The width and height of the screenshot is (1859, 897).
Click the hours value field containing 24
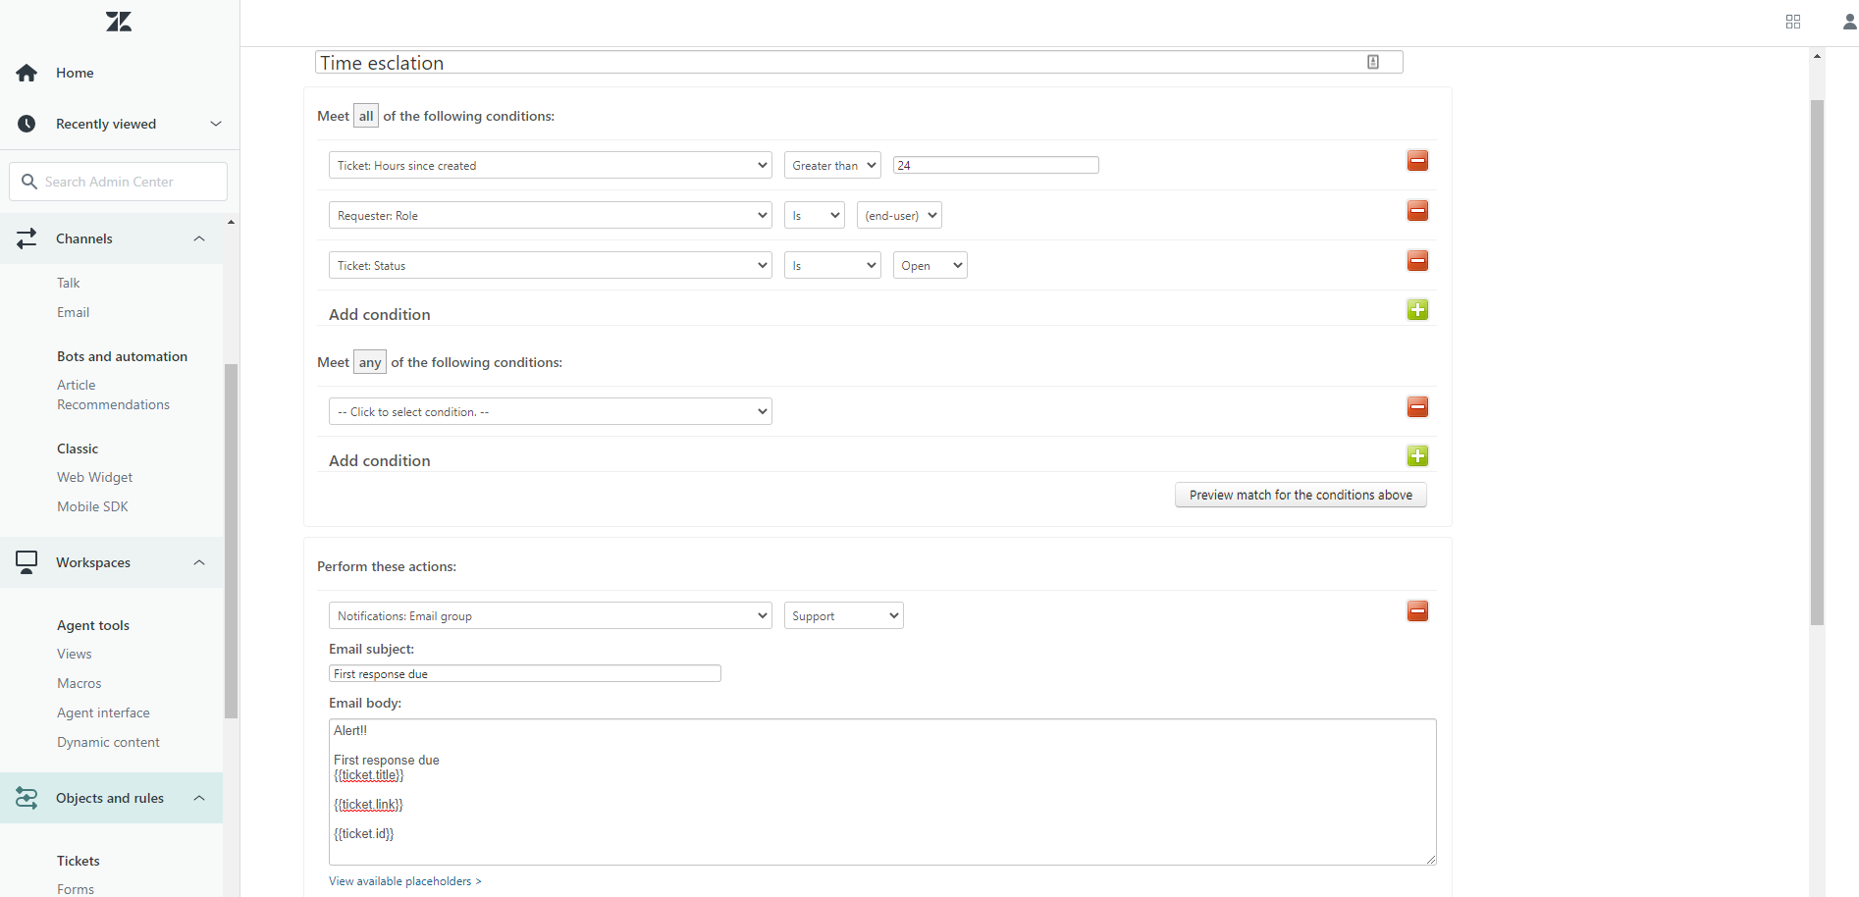[x=995, y=165]
